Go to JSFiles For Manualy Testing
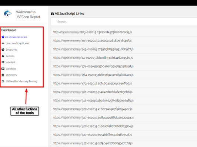The height and width of the screenshot is (147, 197). pos(21,81)
